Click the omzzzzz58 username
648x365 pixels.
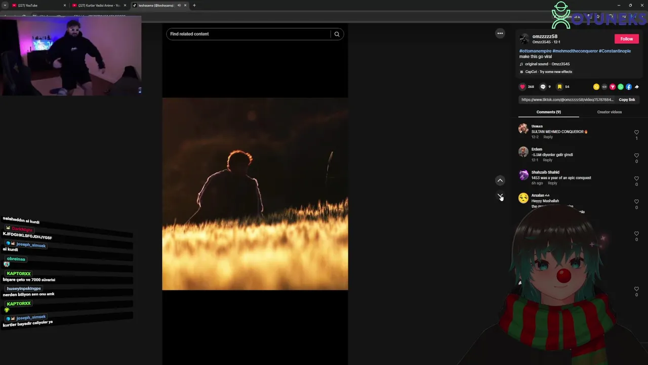[x=545, y=36]
